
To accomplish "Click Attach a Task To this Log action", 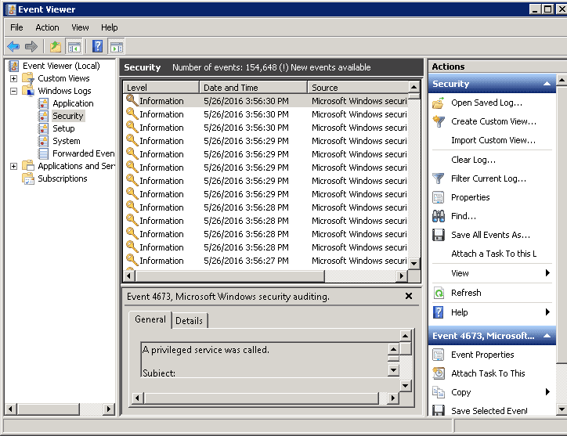I will tap(493, 254).
